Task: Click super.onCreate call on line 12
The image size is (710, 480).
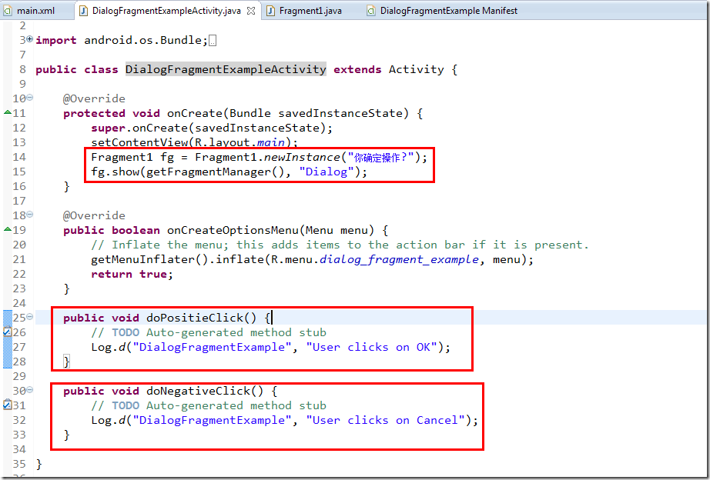Action: tap(212, 128)
